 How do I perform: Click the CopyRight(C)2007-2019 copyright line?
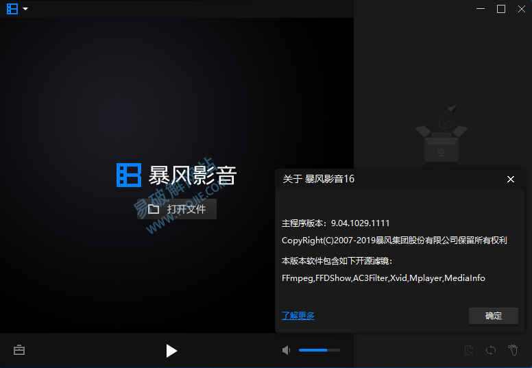(x=394, y=241)
